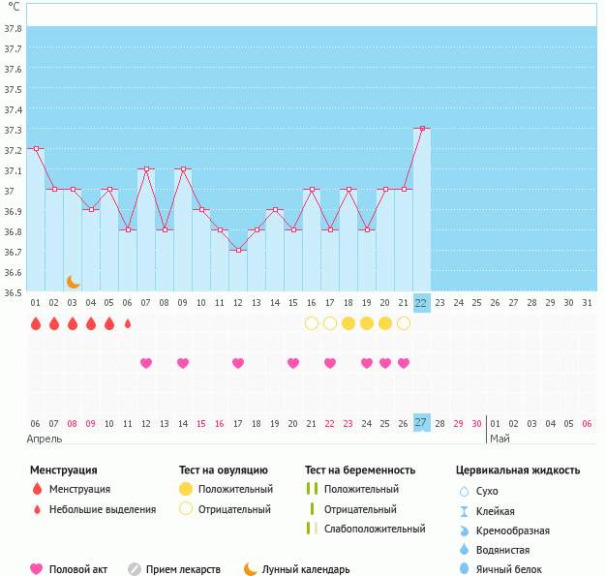The height and width of the screenshot is (576, 606).
Task: Select the empty ovulation circle on day 16
Action: [312, 323]
